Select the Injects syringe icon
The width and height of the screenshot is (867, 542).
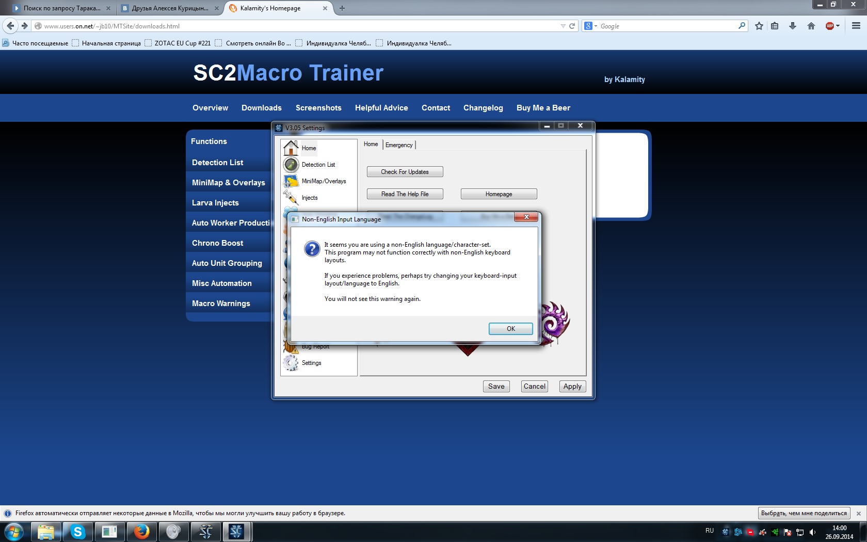click(291, 197)
